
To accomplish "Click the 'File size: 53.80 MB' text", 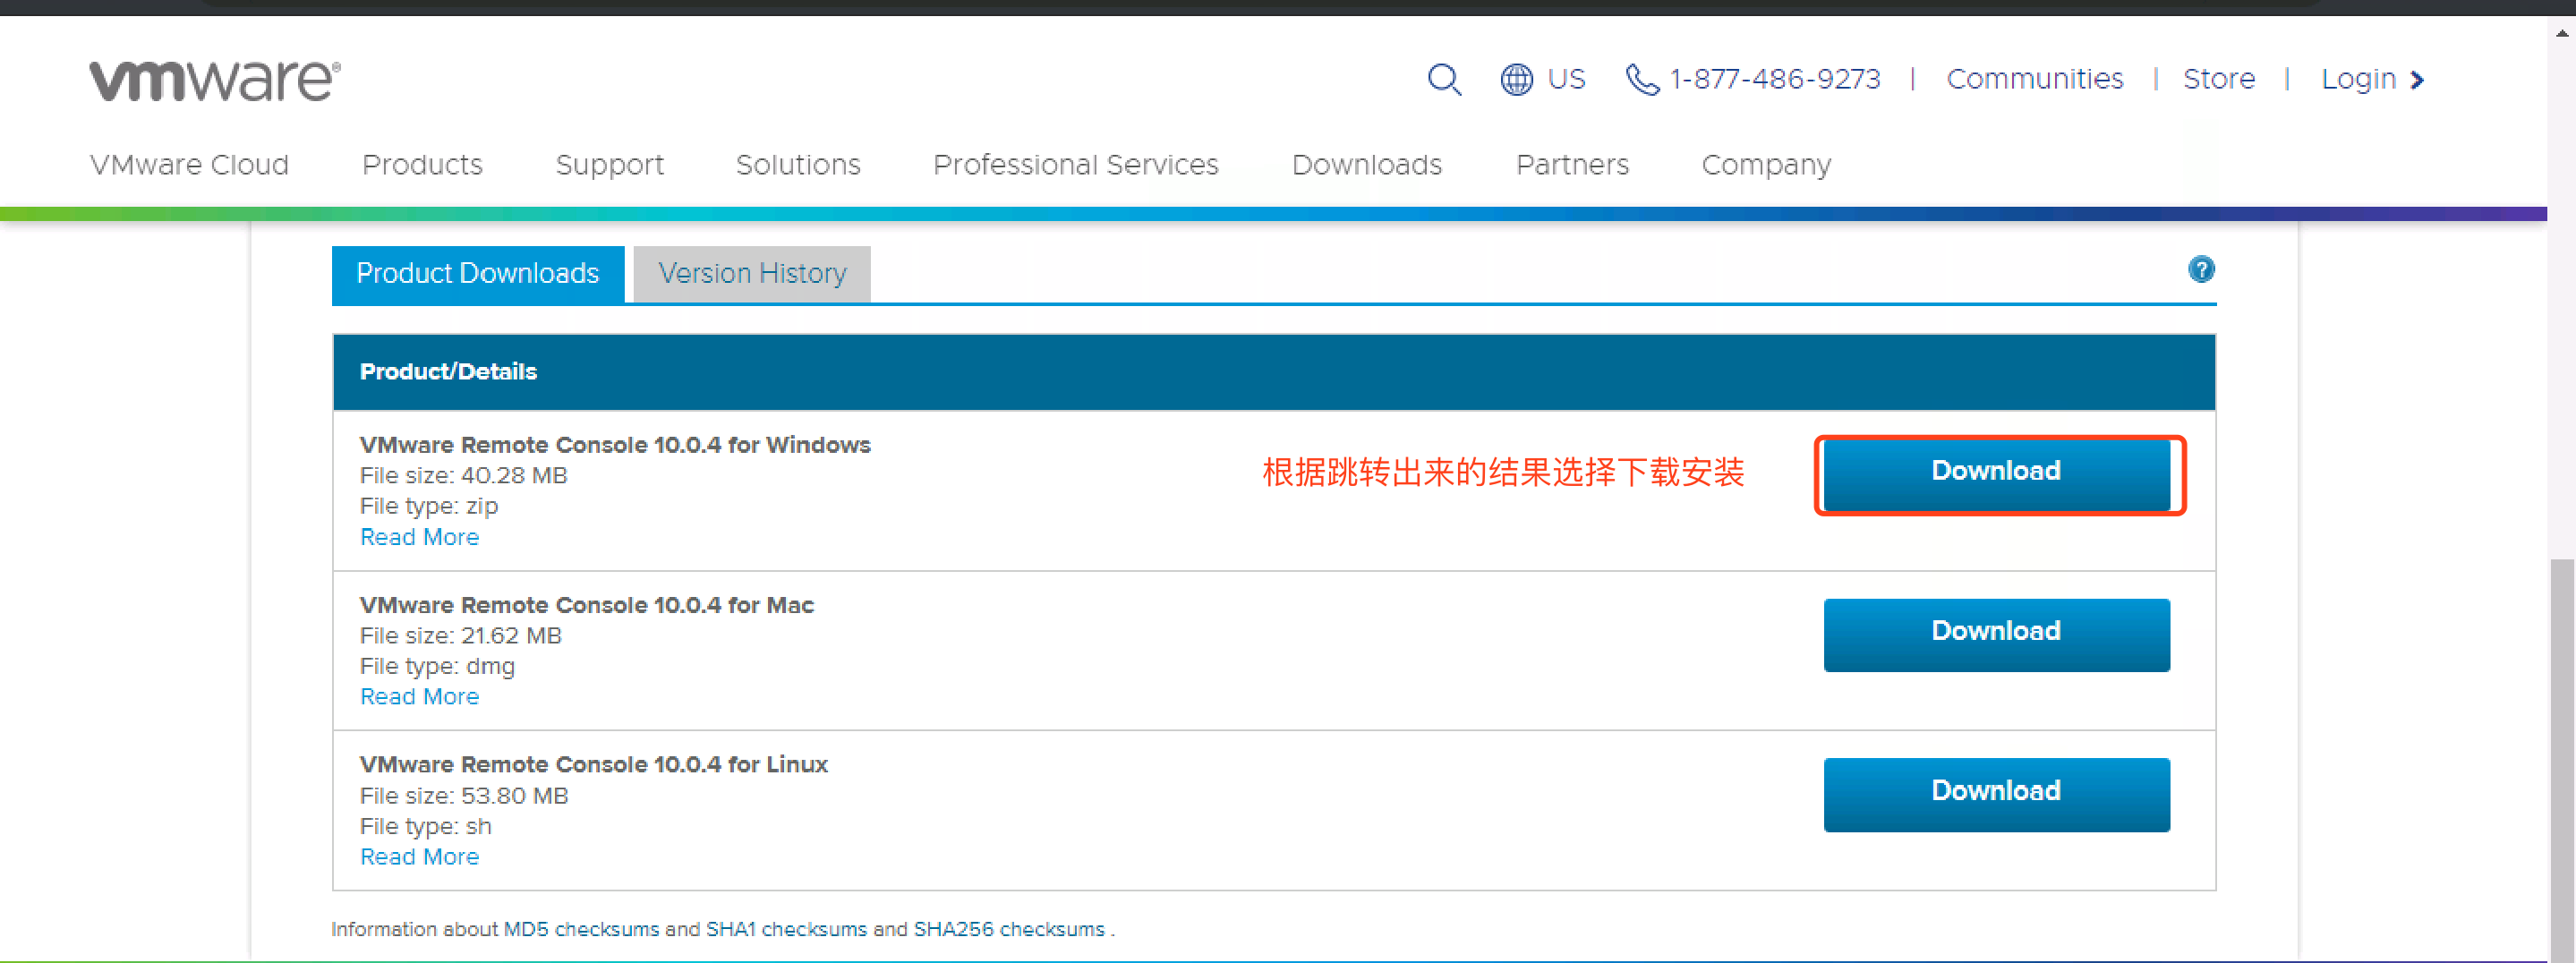I will coord(464,795).
